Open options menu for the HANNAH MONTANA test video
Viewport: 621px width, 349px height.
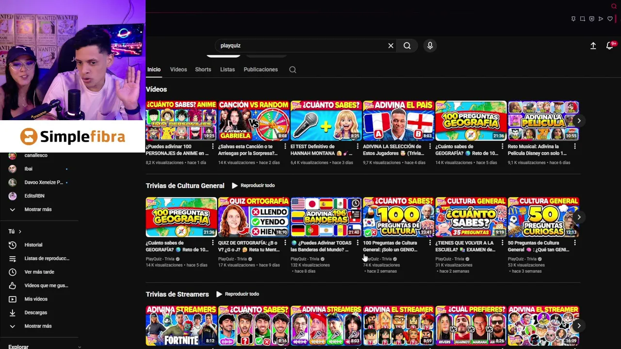tap(358, 147)
